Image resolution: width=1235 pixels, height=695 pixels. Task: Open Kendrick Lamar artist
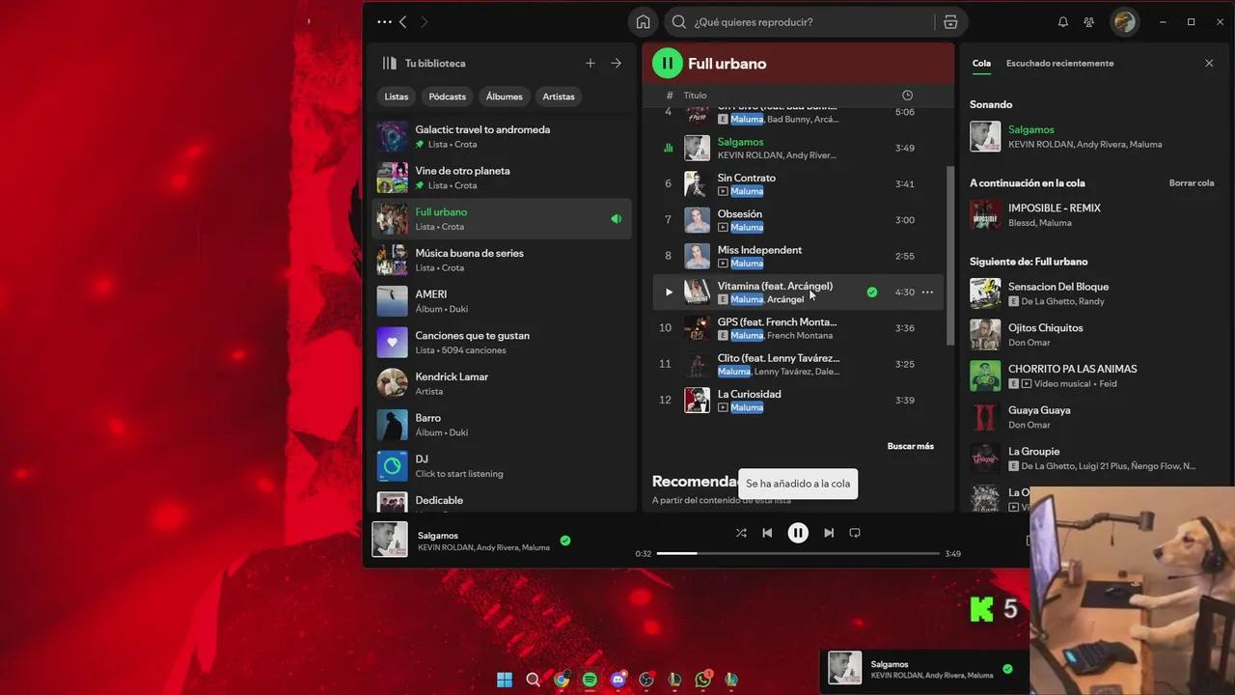[x=502, y=384]
